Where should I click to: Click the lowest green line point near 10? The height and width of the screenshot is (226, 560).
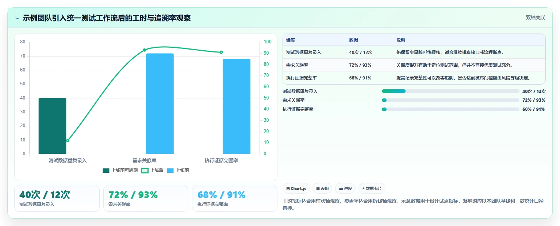pyautogui.click(x=68, y=140)
